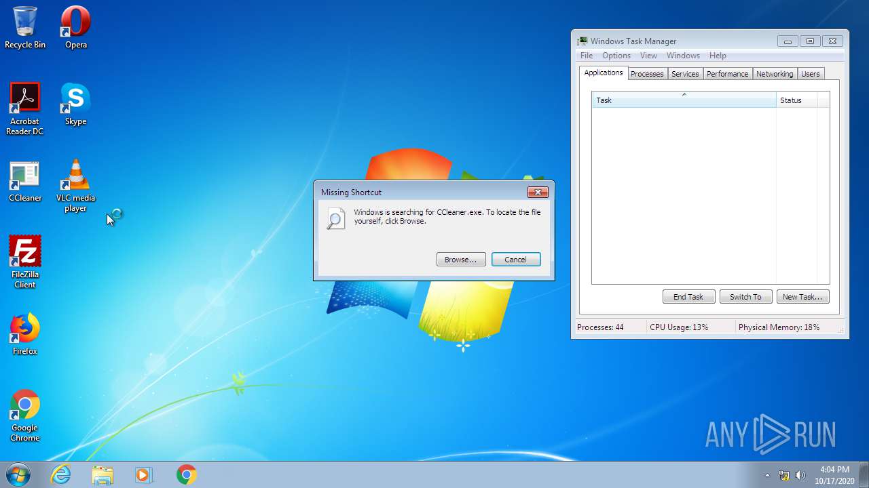The width and height of the screenshot is (869, 488).
Task: Click New Task... button
Action: (802, 297)
